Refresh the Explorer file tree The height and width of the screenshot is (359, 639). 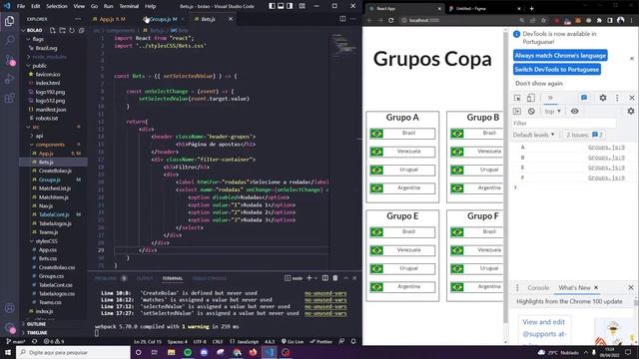point(72,30)
